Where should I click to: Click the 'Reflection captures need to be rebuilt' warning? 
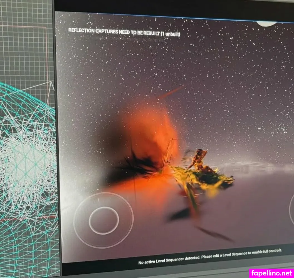pos(124,32)
